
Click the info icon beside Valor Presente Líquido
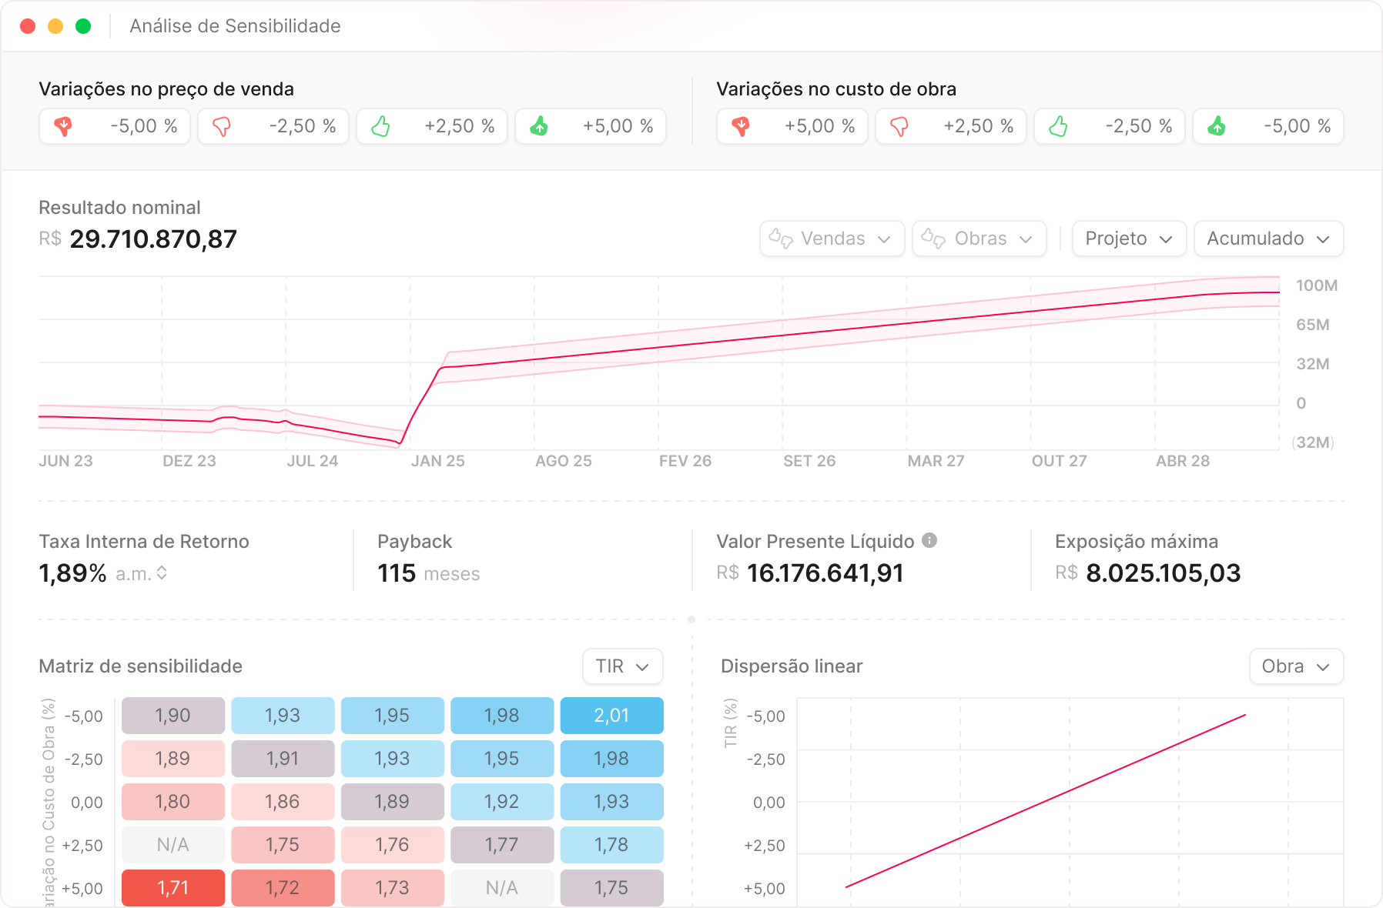click(929, 540)
